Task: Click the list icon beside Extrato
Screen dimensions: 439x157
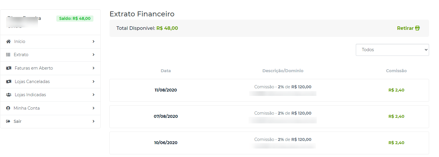Action: coord(8,55)
